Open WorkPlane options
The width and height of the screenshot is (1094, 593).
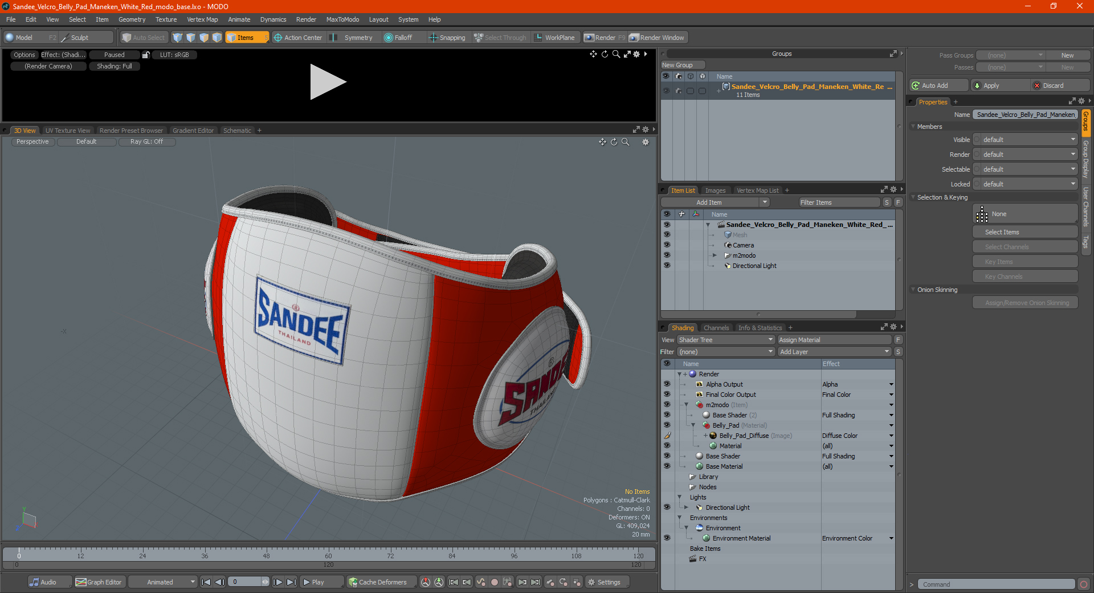555,38
